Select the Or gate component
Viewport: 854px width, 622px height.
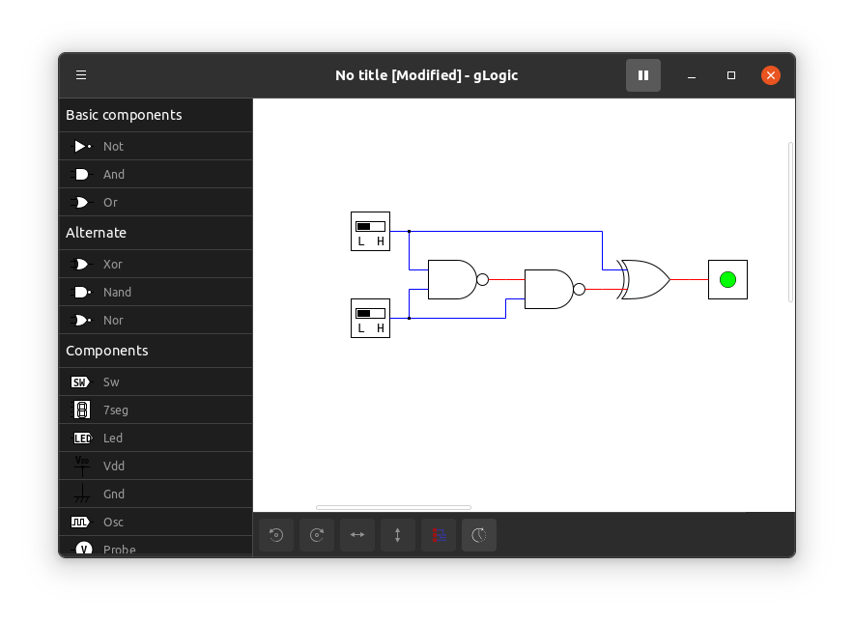[x=156, y=203]
